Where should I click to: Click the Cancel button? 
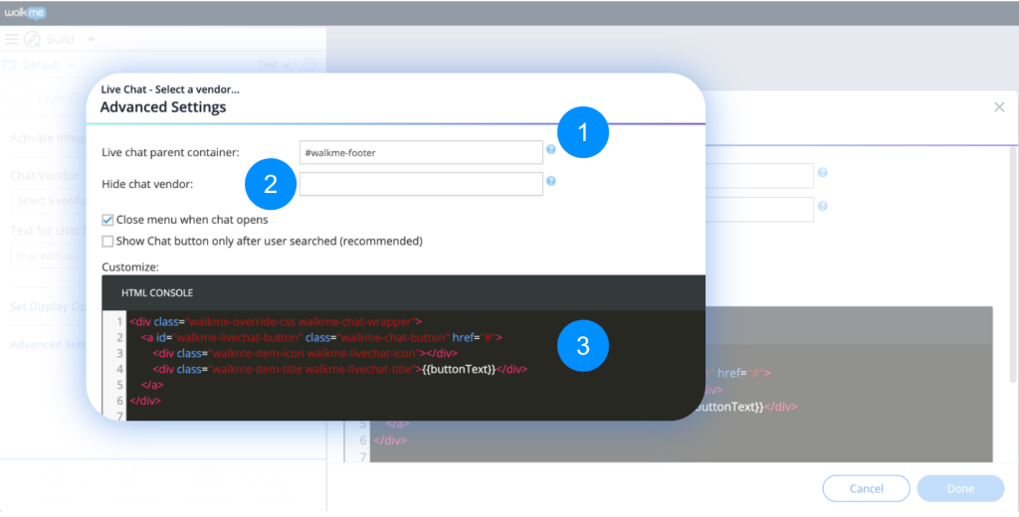[866, 488]
